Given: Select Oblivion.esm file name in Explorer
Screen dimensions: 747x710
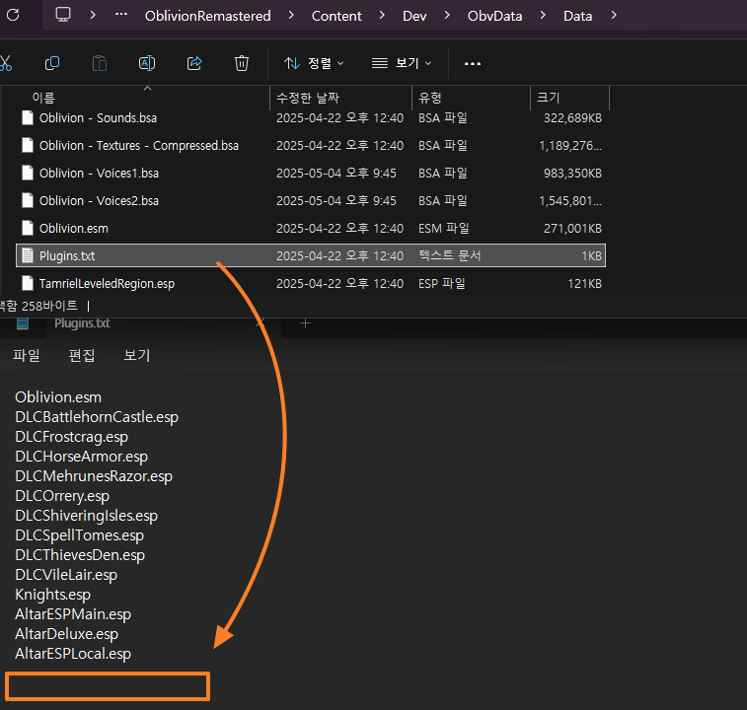Looking at the screenshot, I should click(x=74, y=228).
